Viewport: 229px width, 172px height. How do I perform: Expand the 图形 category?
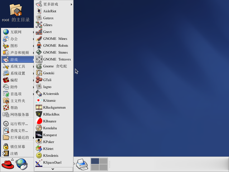click(x=18, y=46)
